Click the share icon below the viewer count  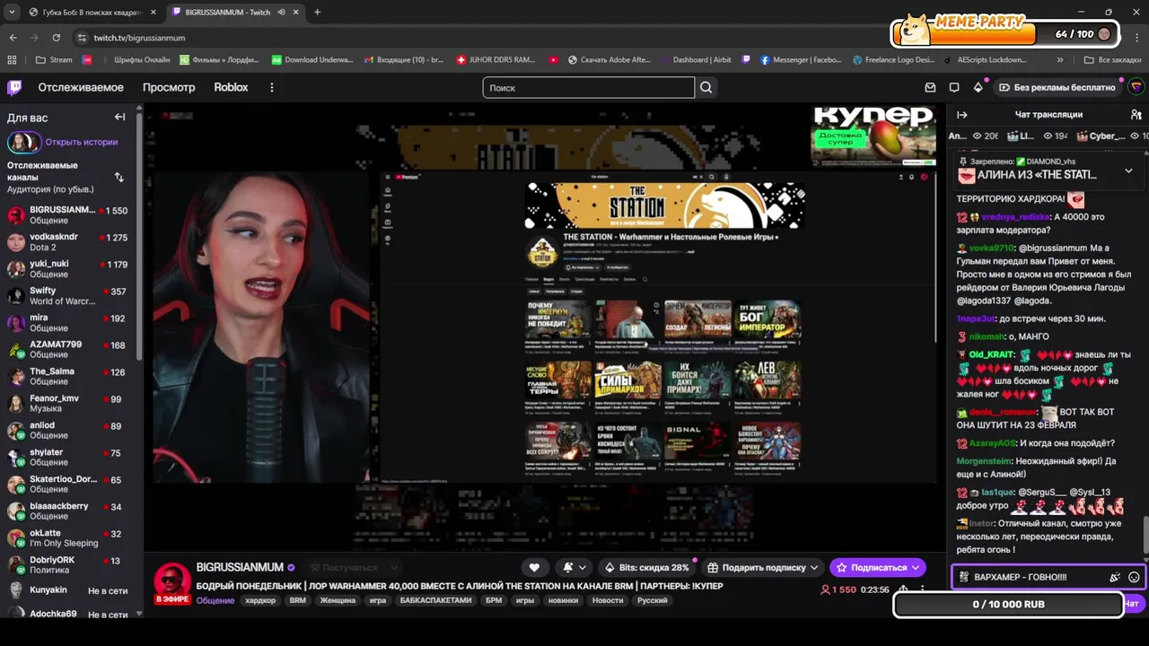904,589
